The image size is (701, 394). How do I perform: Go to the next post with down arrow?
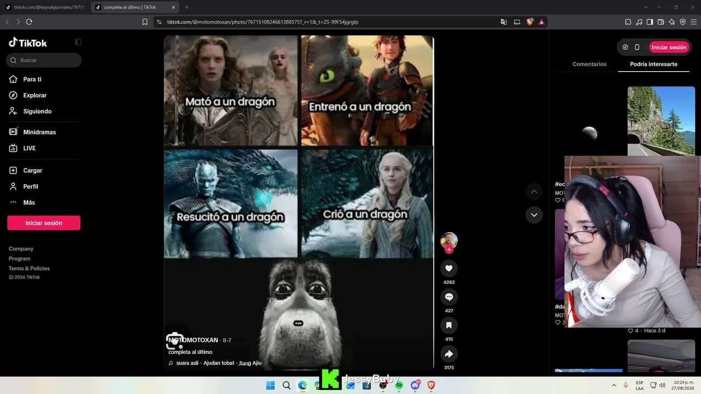(534, 215)
